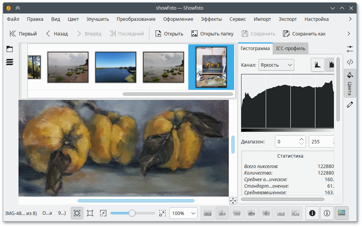Screen dimensions: 362x227
Task: Open the Канал channel dropdown
Action: 276,65
